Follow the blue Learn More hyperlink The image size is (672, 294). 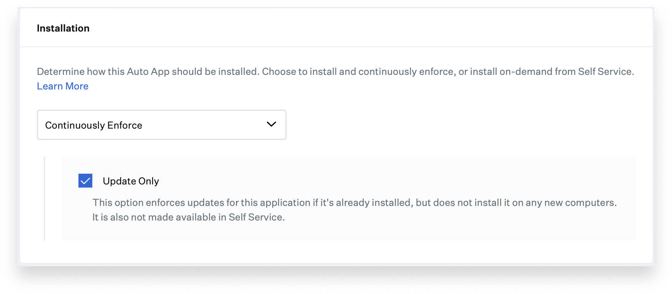click(62, 86)
